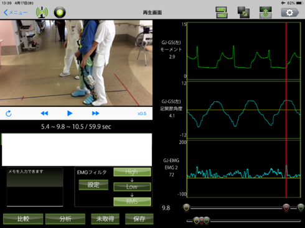This screenshot has height=228, width=305.
Task: Click the 未取得 button
Action: [105, 219]
